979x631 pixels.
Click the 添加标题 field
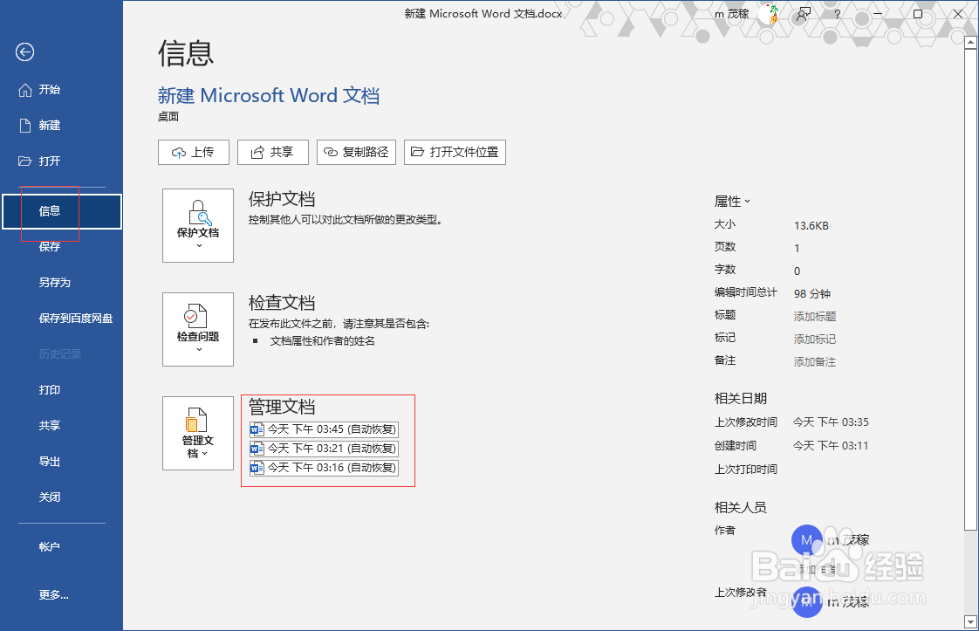(x=815, y=316)
